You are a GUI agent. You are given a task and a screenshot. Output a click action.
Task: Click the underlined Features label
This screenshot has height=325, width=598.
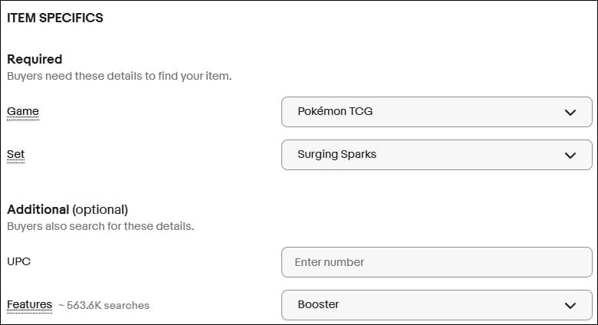[30, 305]
